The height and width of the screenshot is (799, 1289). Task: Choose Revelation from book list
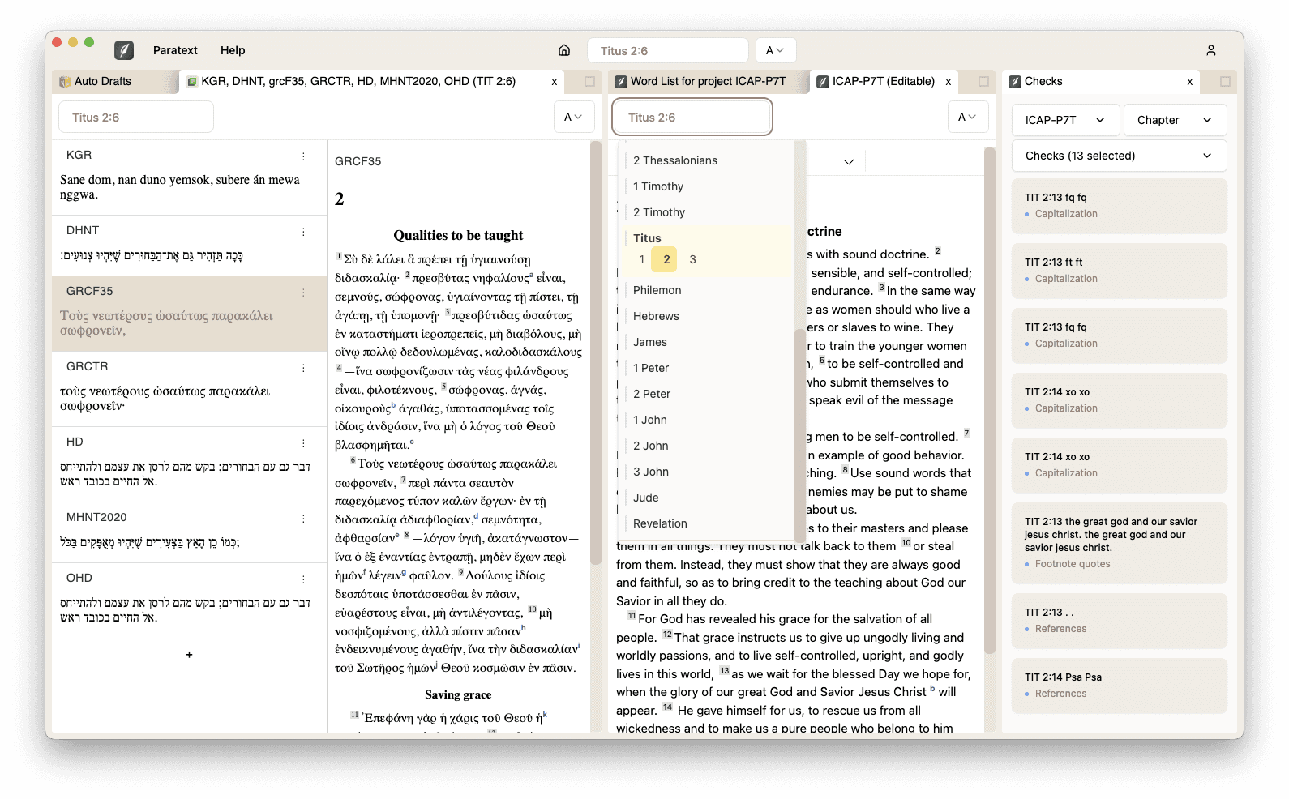pos(707,523)
